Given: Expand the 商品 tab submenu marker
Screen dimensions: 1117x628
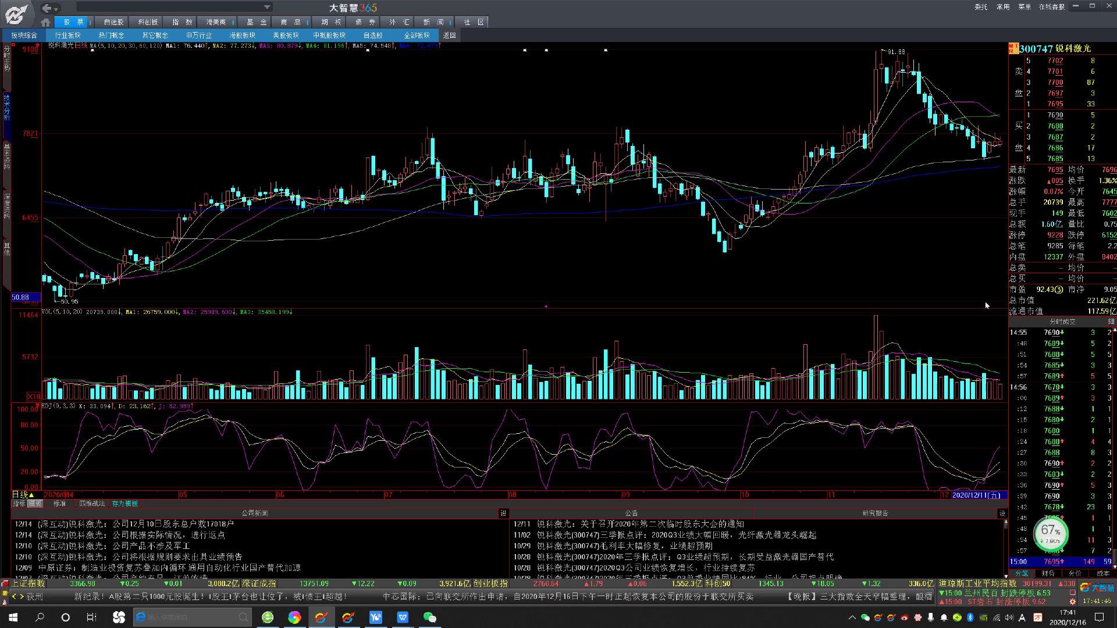Looking at the screenshot, I should [x=307, y=23].
